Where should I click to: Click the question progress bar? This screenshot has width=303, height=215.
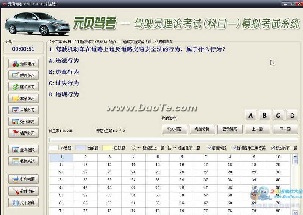tap(173, 140)
